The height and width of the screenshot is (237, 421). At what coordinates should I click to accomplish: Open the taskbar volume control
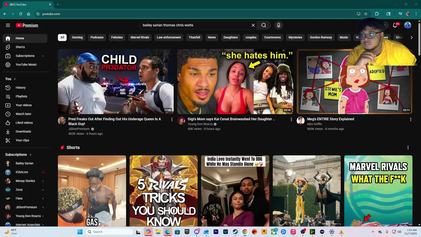[399, 232]
